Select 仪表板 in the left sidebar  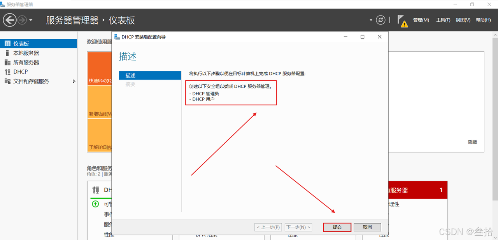coord(39,44)
